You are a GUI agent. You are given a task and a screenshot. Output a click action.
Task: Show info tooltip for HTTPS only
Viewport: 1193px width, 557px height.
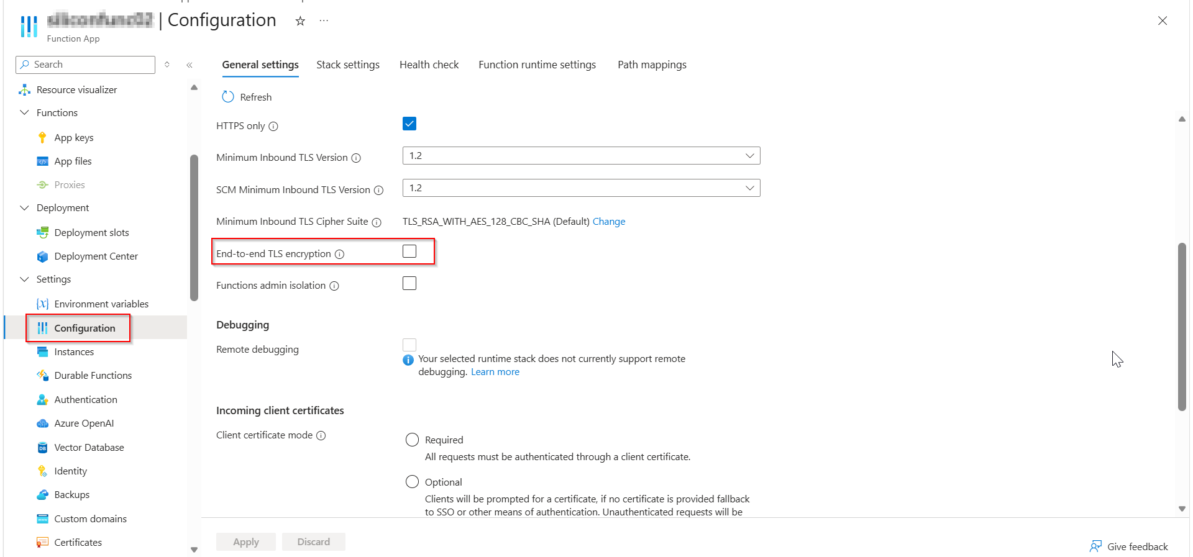273,127
